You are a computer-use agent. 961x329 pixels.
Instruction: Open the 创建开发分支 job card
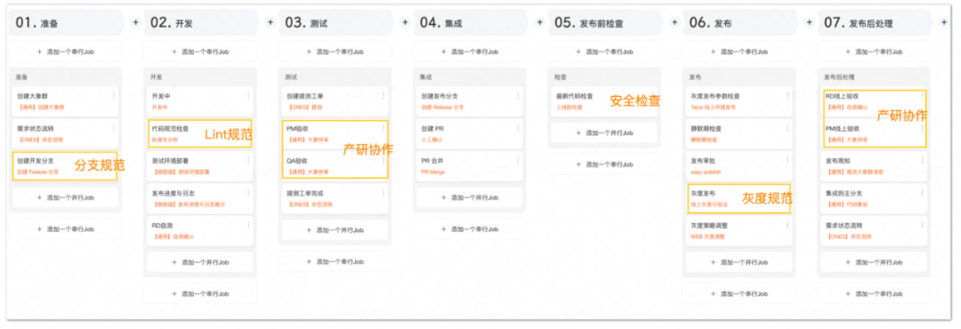pos(65,166)
